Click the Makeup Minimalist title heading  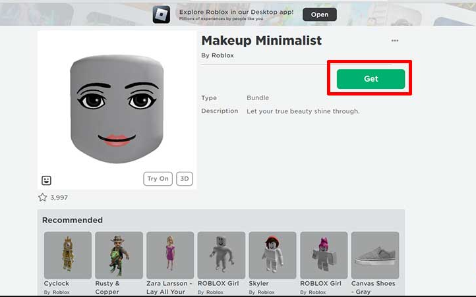point(261,41)
